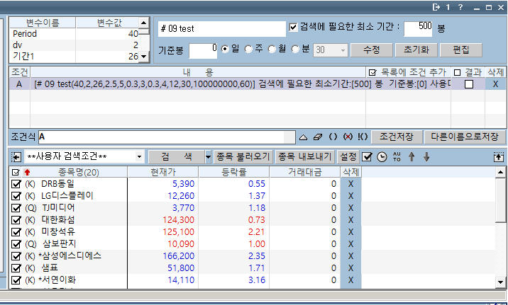Select the 일 (daily) radio button

coord(225,49)
